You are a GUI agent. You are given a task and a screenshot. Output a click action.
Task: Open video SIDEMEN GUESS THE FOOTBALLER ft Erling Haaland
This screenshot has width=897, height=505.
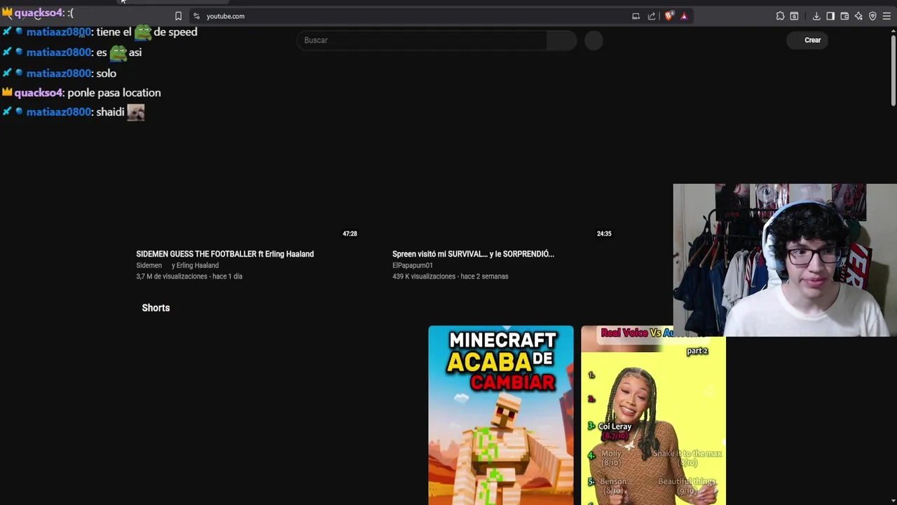pos(225,254)
